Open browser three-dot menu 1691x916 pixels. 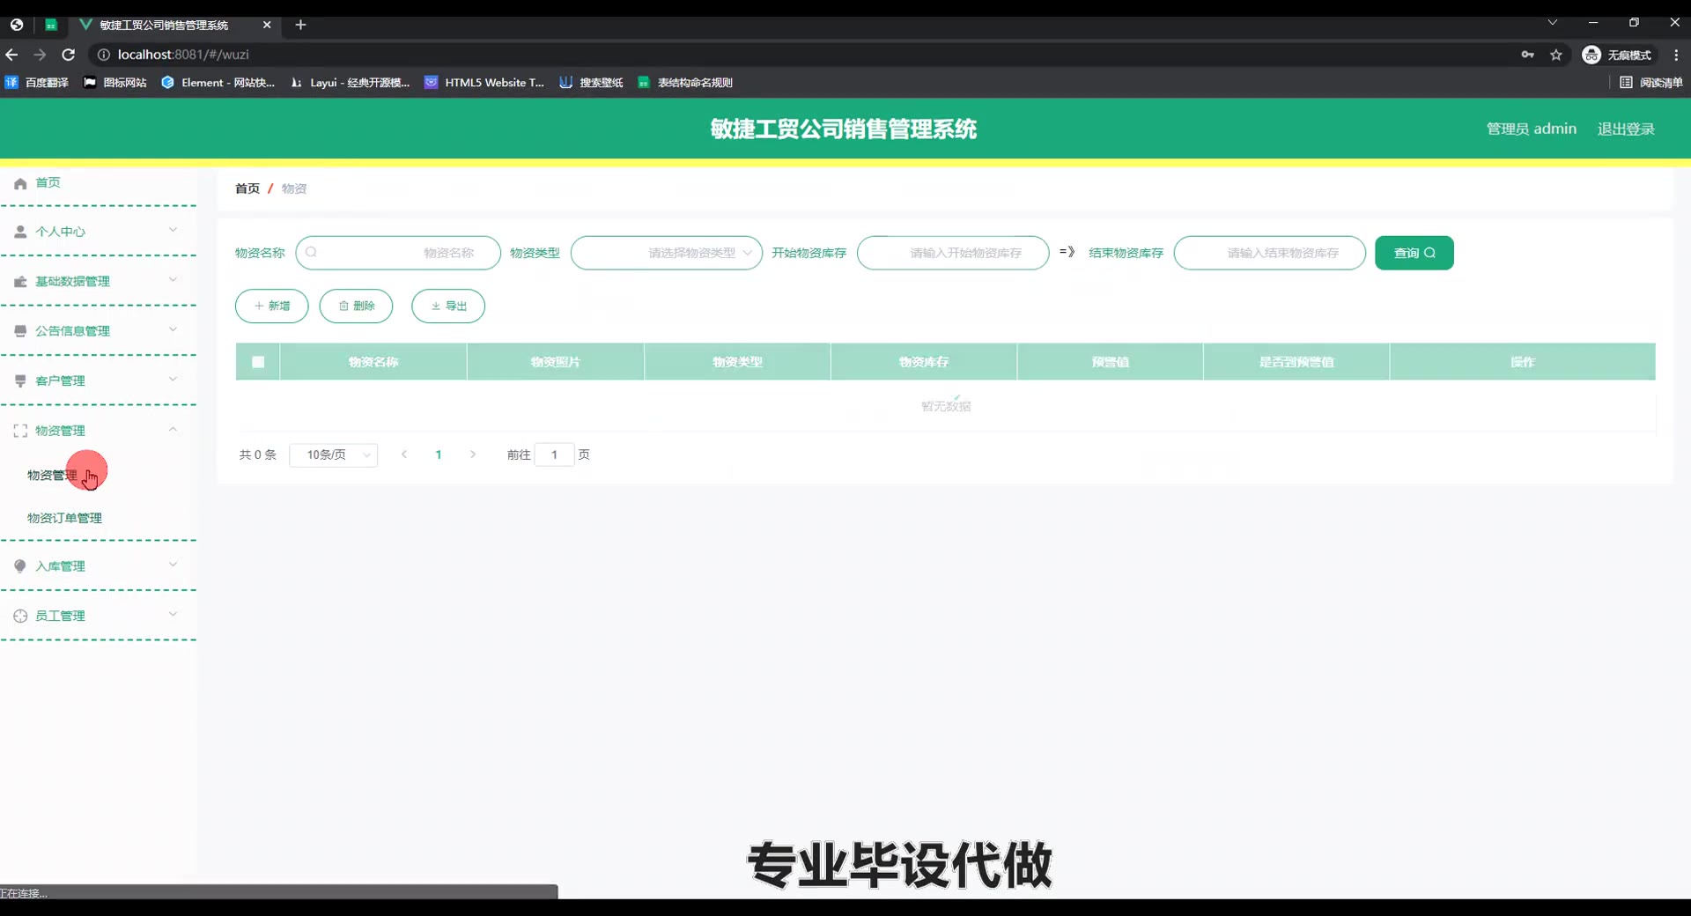click(x=1675, y=55)
